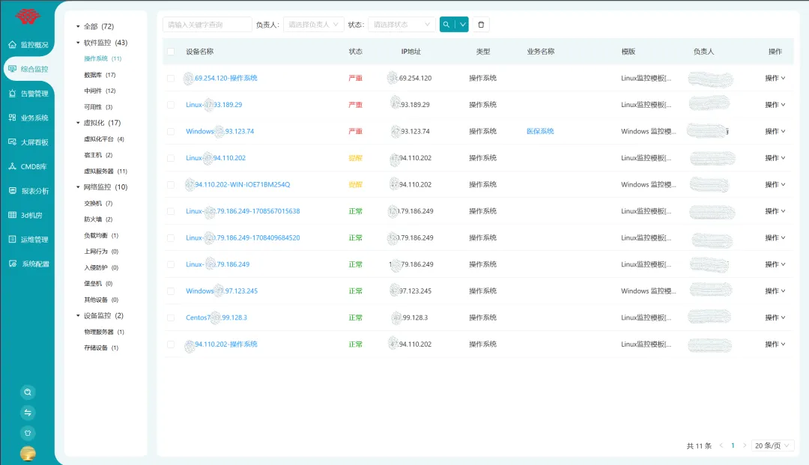Select 虚拟化平台 (4) in the tree
The height and width of the screenshot is (465, 809).
(103, 139)
